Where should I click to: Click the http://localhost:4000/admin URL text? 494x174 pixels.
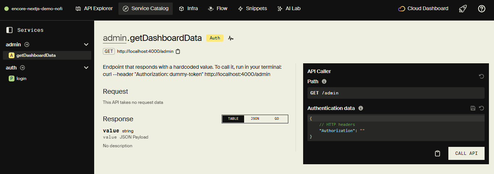145,51
